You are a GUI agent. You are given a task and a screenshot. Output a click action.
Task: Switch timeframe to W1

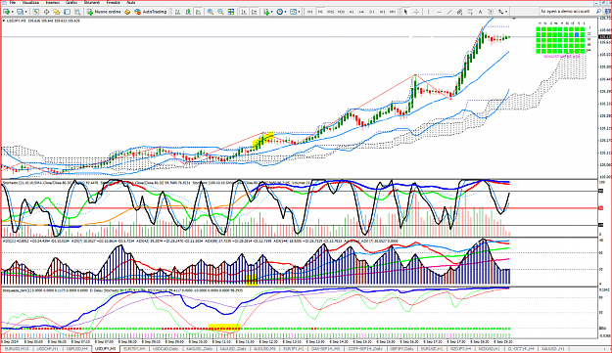click(x=383, y=12)
